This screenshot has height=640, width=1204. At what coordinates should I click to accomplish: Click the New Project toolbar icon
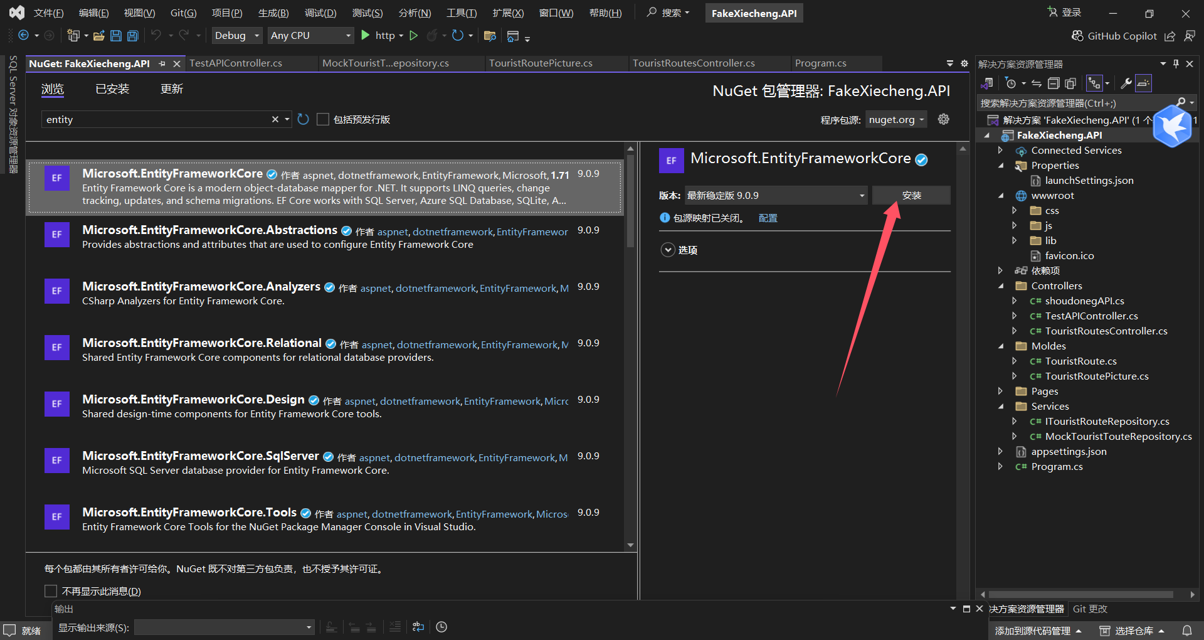tap(73, 36)
